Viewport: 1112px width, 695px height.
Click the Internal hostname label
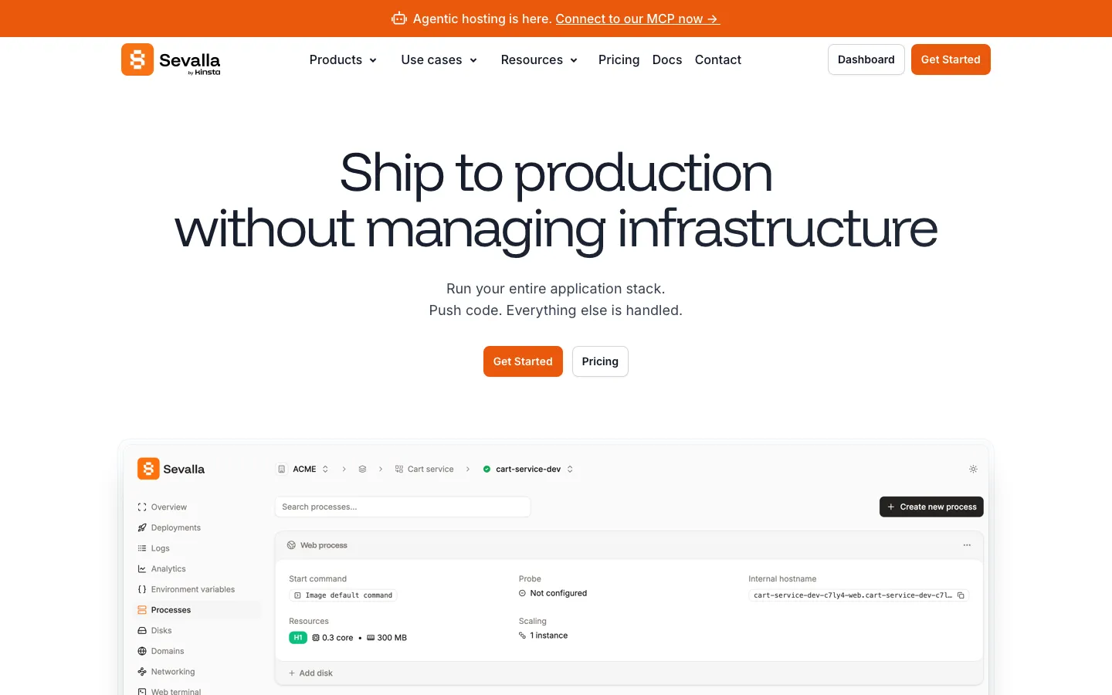[782, 578]
